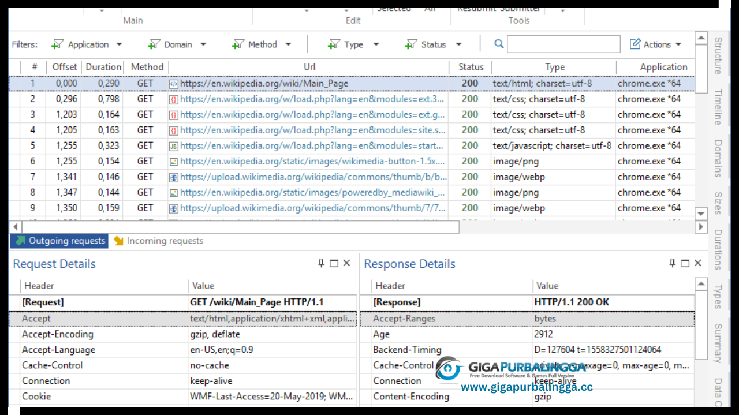
Task: Click the horizontal scrollbar right arrow
Action: coord(701,227)
